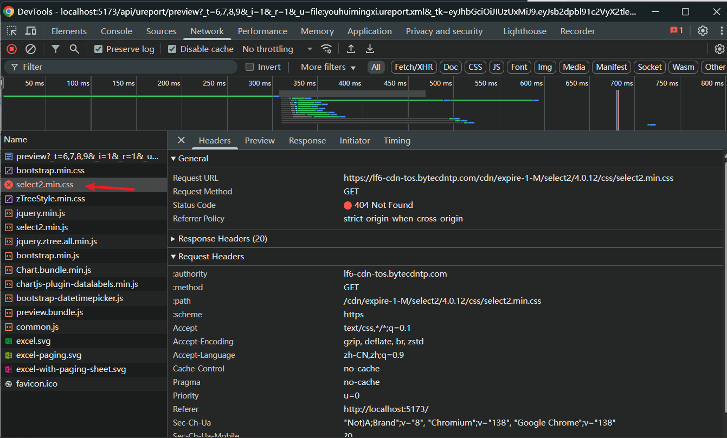Clear the network log
Image resolution: width=727 pixels, height=438 pixels.
pos(31,49)
